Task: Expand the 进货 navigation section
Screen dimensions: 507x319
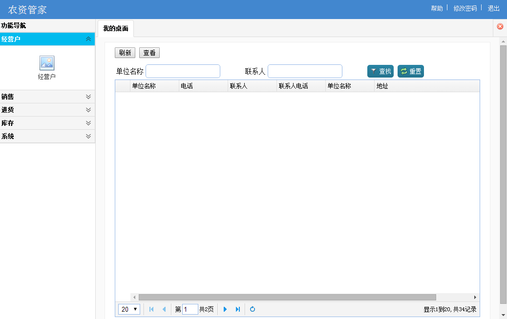Action: click(88, 110)
